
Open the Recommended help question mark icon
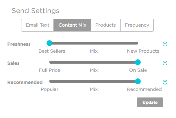tap(165, 82)
